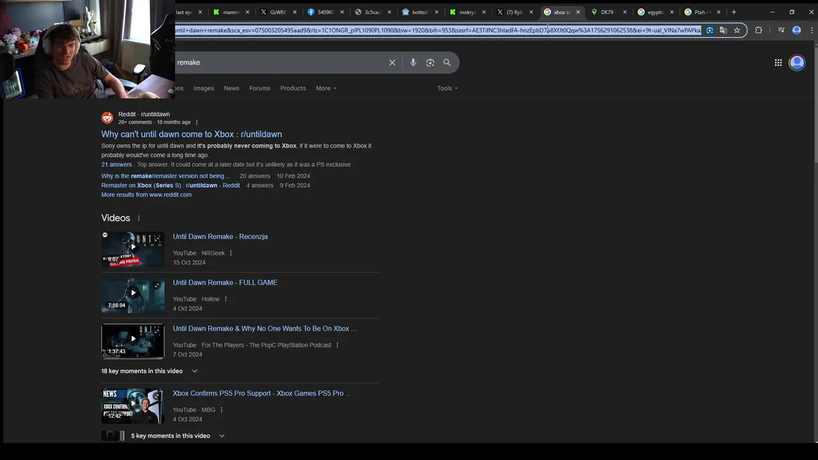Click the translate page icon in the address bar
Viewport: 818px width, 460px height.
(723, 30)
